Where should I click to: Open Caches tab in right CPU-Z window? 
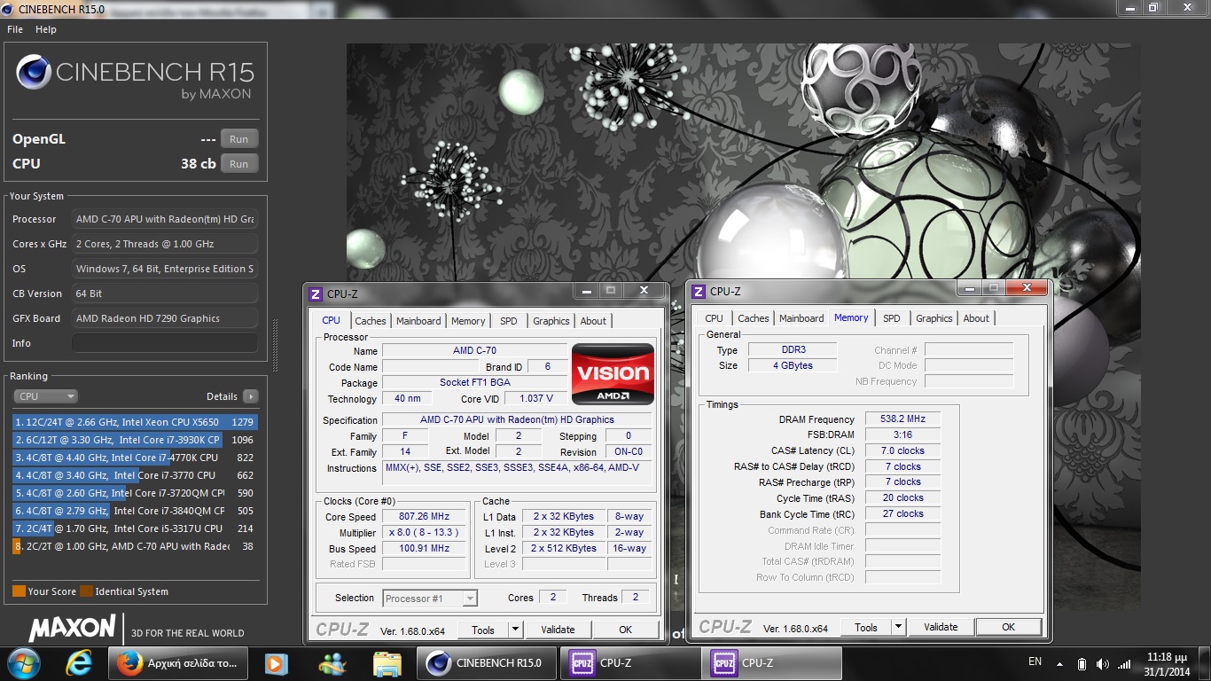(x=754, y=318)
